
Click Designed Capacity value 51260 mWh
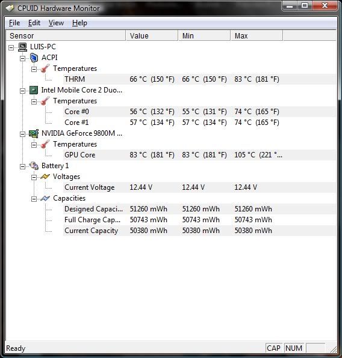click(x=149, y=209)
